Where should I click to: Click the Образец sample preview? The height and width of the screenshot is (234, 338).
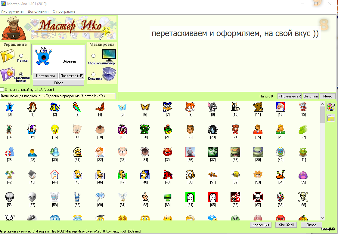58,59
